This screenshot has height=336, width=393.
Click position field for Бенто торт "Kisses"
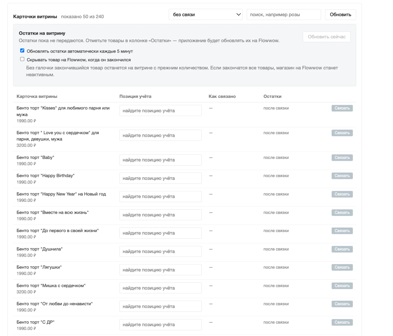[160, 111]
